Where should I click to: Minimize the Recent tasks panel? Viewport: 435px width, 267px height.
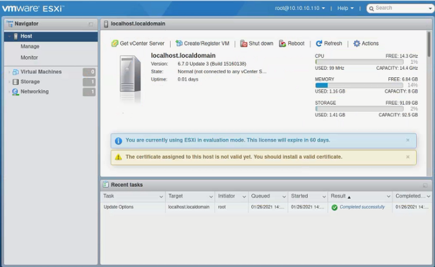coord(425,185)
